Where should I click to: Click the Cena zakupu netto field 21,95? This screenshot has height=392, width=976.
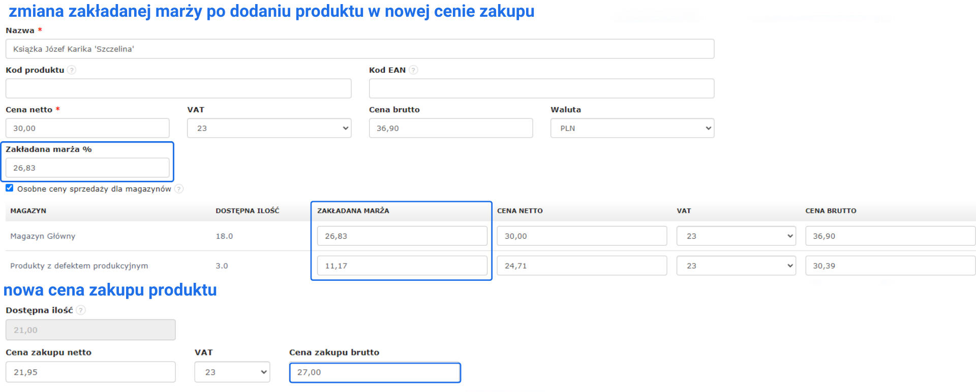(x=90, y=372)
